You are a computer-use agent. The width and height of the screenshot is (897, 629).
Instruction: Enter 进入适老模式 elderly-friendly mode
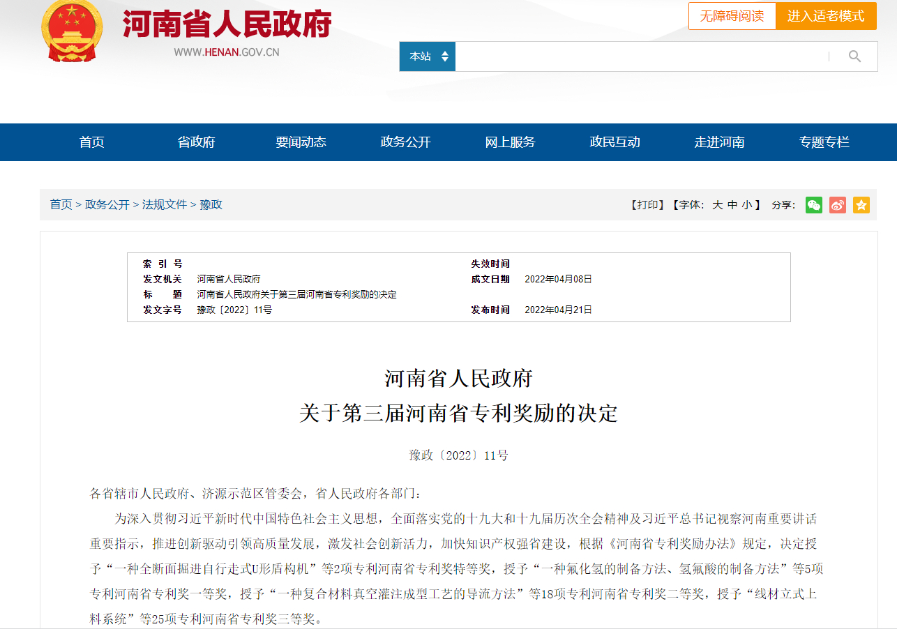pyautogui.click(x=826, y=16)
